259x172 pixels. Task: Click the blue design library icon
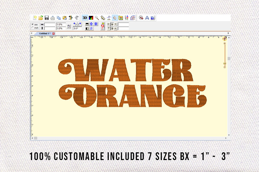[153, 18]
